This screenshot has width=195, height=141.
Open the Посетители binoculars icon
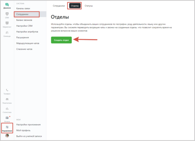(7, 99)
